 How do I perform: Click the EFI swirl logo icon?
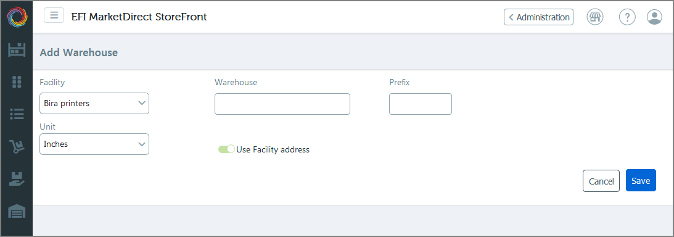[x=17, y=17]
